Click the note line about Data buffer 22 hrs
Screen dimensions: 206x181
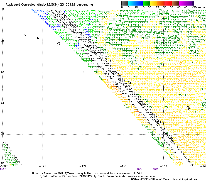(x=98, y=176)
